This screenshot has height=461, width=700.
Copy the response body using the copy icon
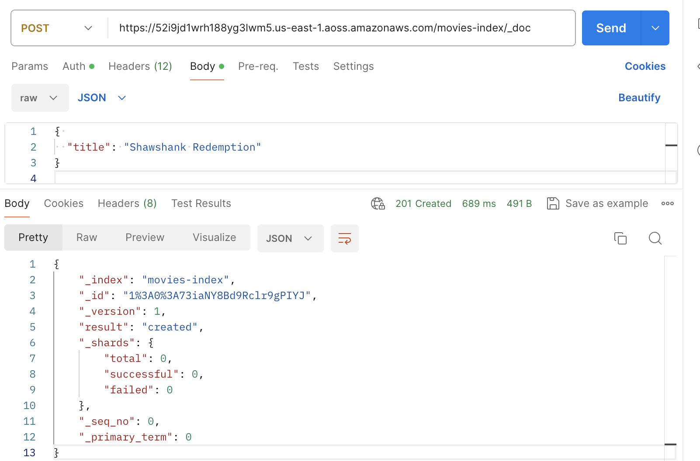coord(620,238)
